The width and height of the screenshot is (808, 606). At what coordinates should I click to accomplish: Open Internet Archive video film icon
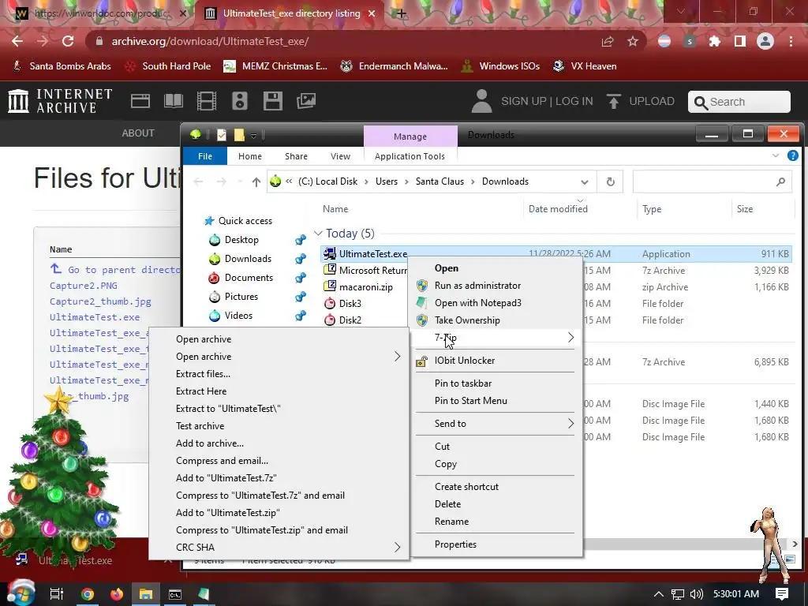207,100
